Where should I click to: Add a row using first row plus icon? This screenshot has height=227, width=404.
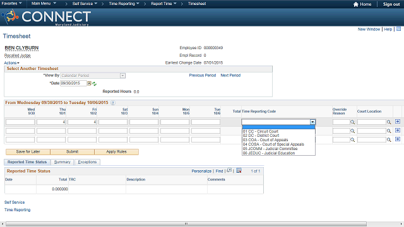pyautogui.click(x=398, y=122)
